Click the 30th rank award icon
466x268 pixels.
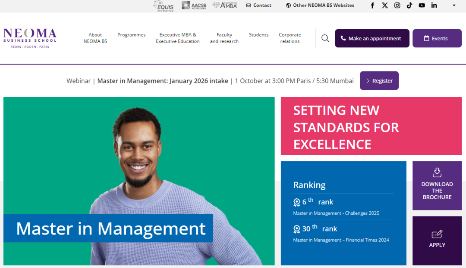click(x=296, y=229)
